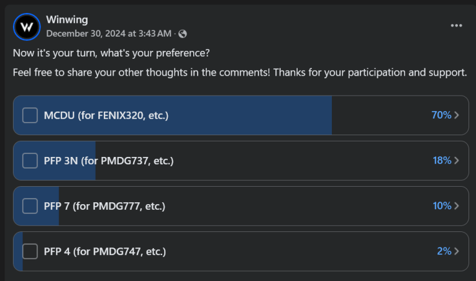476x281 pixels.
Task: View the 70% vote result for MCDU
Action: (441, 115)
